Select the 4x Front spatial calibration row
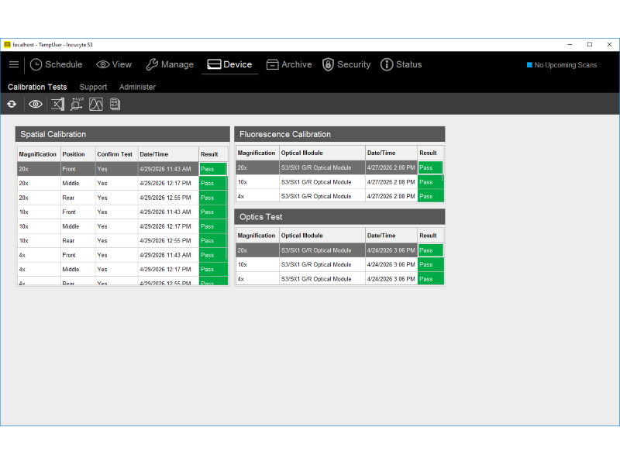The image size is (620, 465). (122, 255)
